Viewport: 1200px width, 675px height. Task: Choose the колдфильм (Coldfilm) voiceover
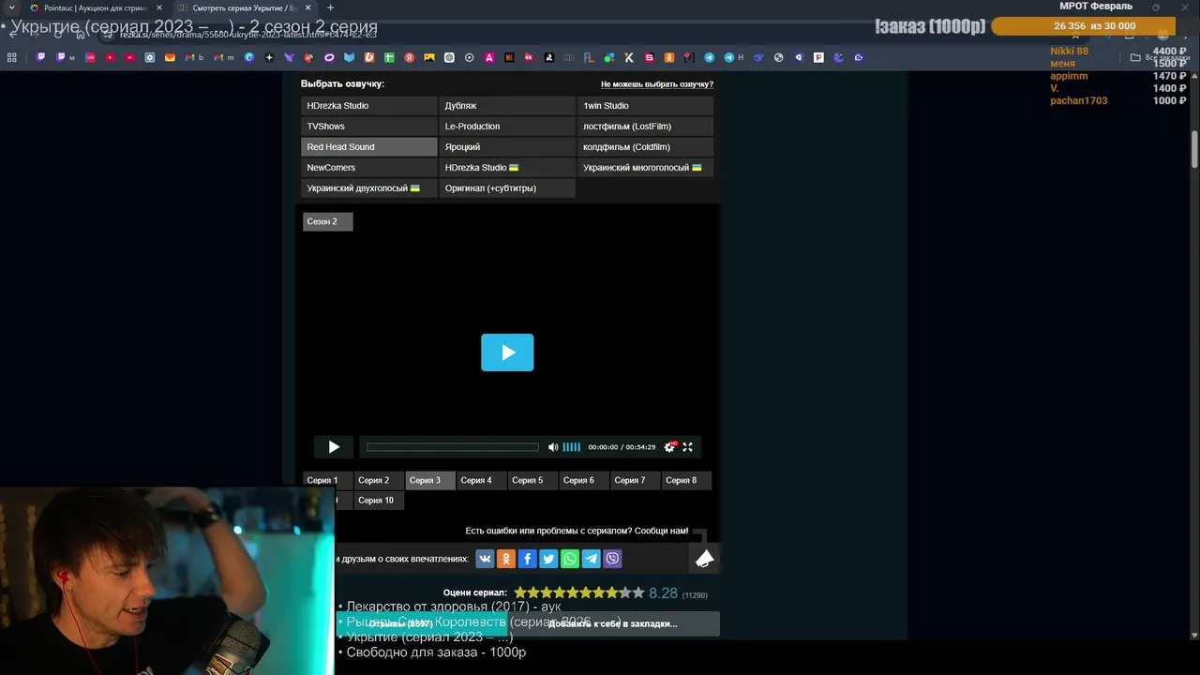point(645,147)
